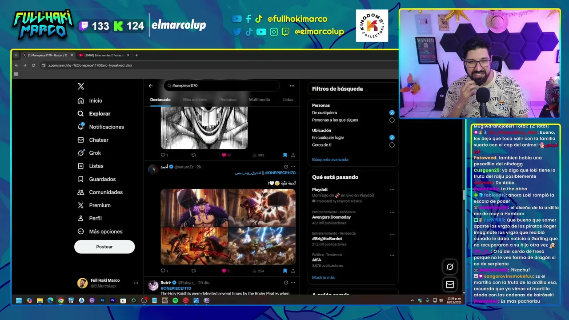Unlike the post with 12 likes
Screen dimensions: 569x320
[226, 155]
